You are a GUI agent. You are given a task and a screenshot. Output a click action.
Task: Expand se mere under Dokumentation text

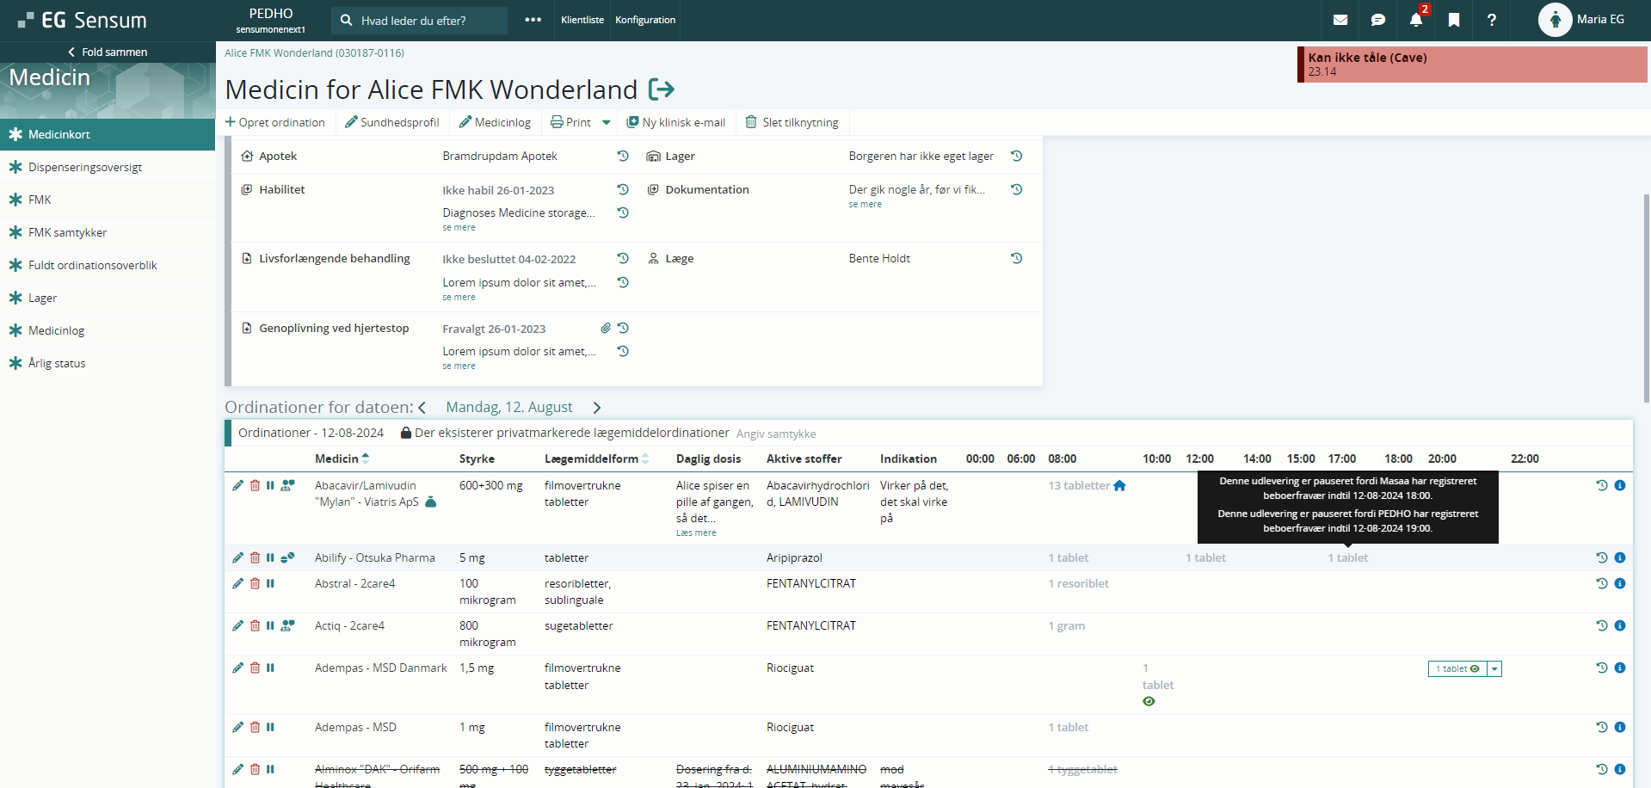click(x=865, y=204)
